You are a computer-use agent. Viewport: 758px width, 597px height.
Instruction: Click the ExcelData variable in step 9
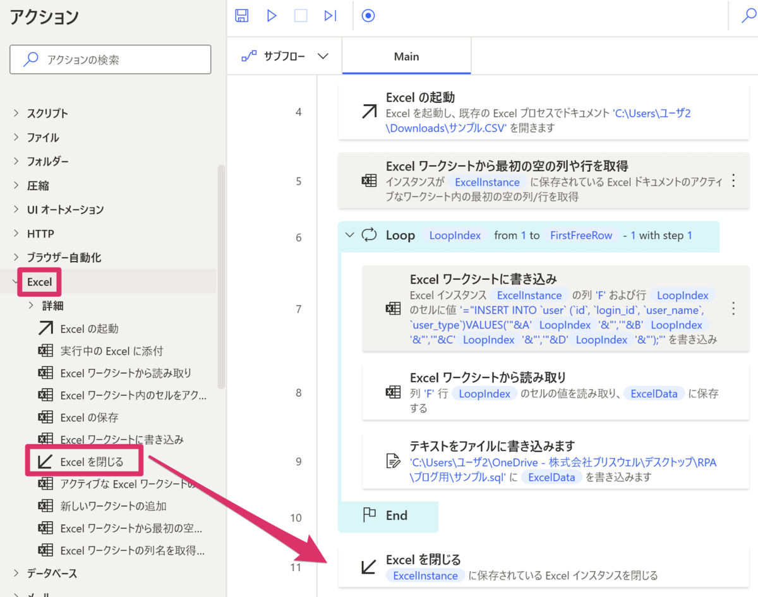(x=551, y=477)
